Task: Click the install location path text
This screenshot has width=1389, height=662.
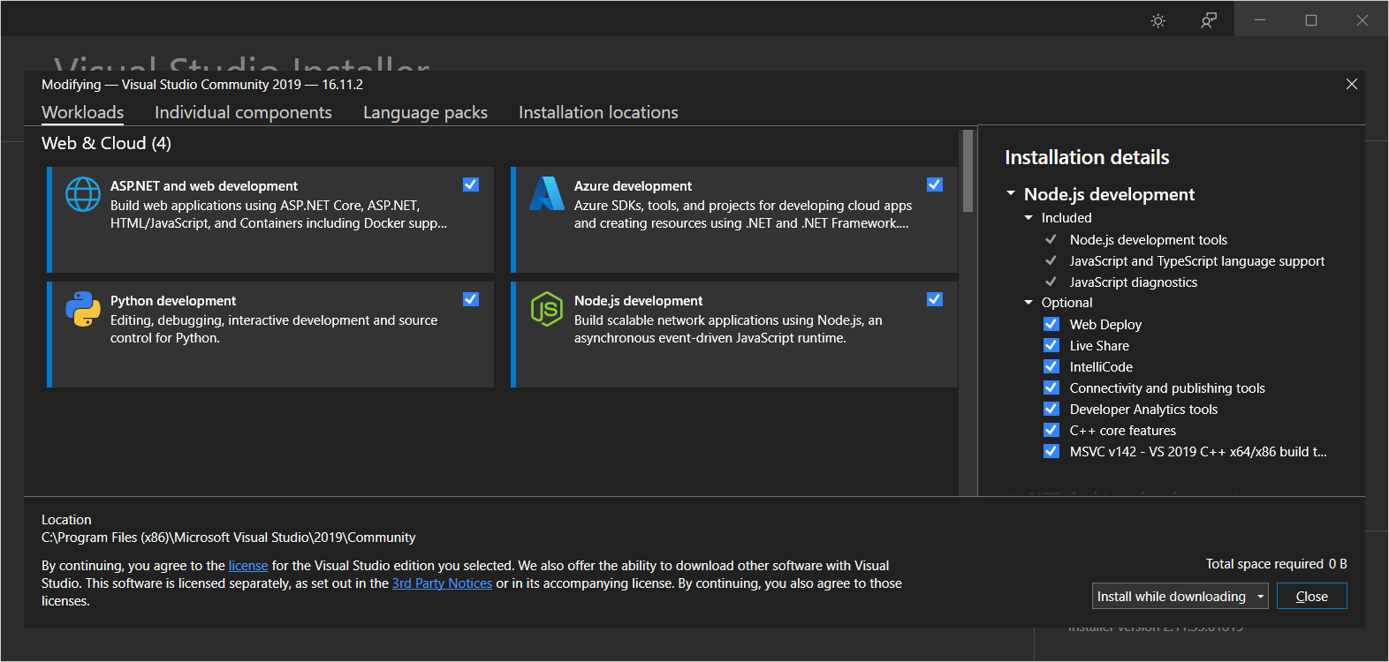Action: (228, 538)
